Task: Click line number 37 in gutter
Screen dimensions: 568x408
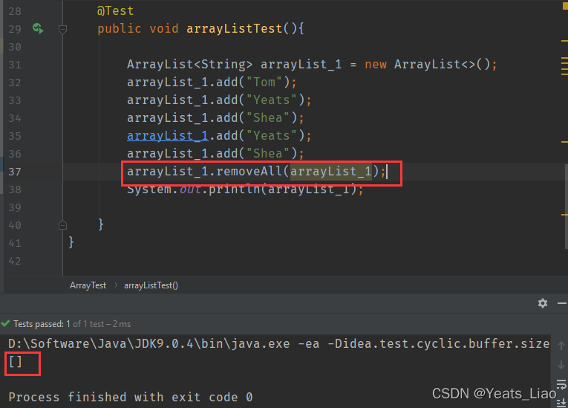Action: pos(15,172)
